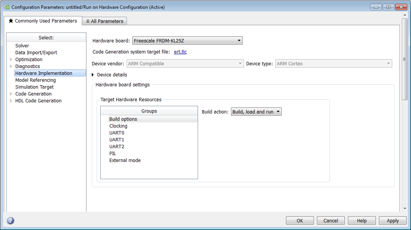Click the Apply button
The height and width of the screenshot is (230, 411).
point(393,220)
